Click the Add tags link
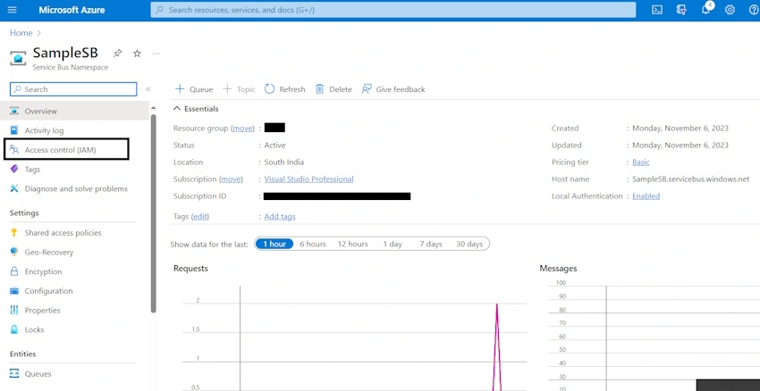Viewport: 760px width, 391px height. coord(280,216)
